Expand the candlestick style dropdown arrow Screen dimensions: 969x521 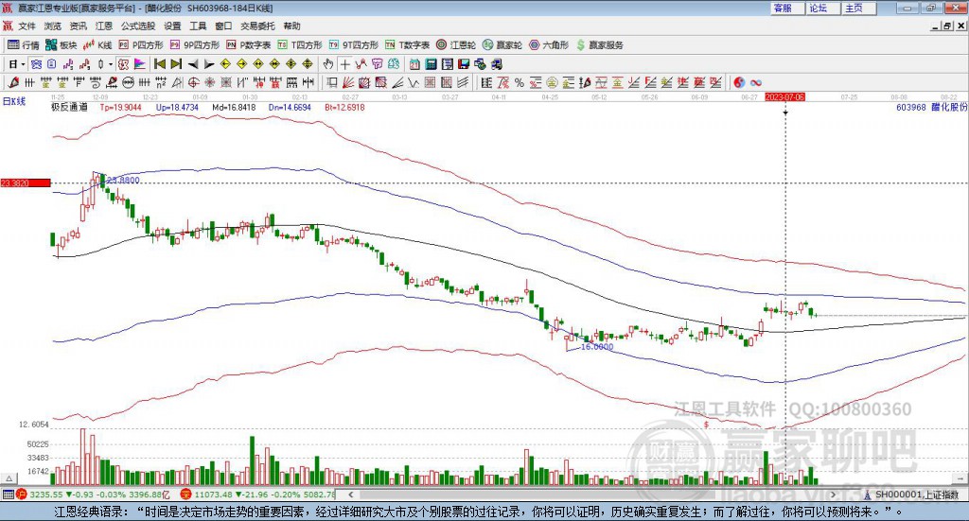tap(111, 64)
